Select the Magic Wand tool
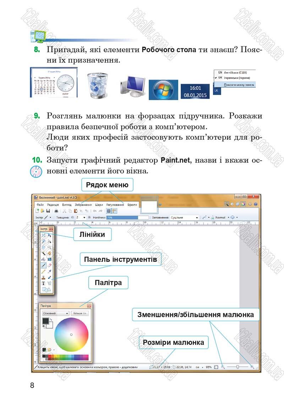This screenshot has height=410, width=284. pyautogui.click(x=43, y=253)
